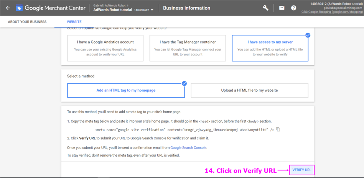The width and height of the screenshot is (364, 178).
Task: Click the google-site-verification meta tag code
Action: pos(184,130)
